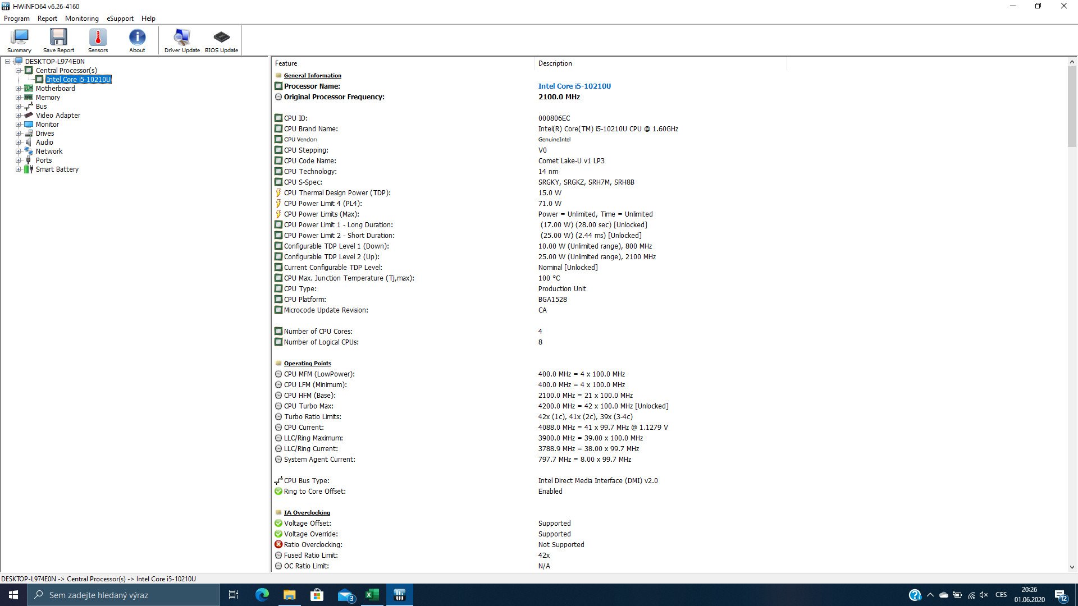Click the DESKTOP-L974E0N computer icon
Image resolution: width=1078 pixels, height=606 pixels.
(18, 62)
